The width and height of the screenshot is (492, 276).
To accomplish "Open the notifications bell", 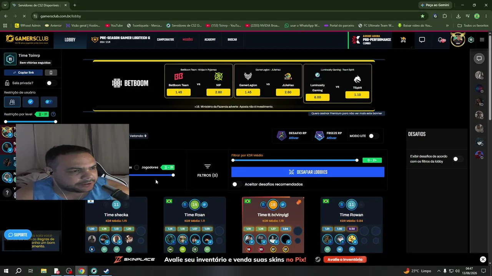I will pos(441,39).
